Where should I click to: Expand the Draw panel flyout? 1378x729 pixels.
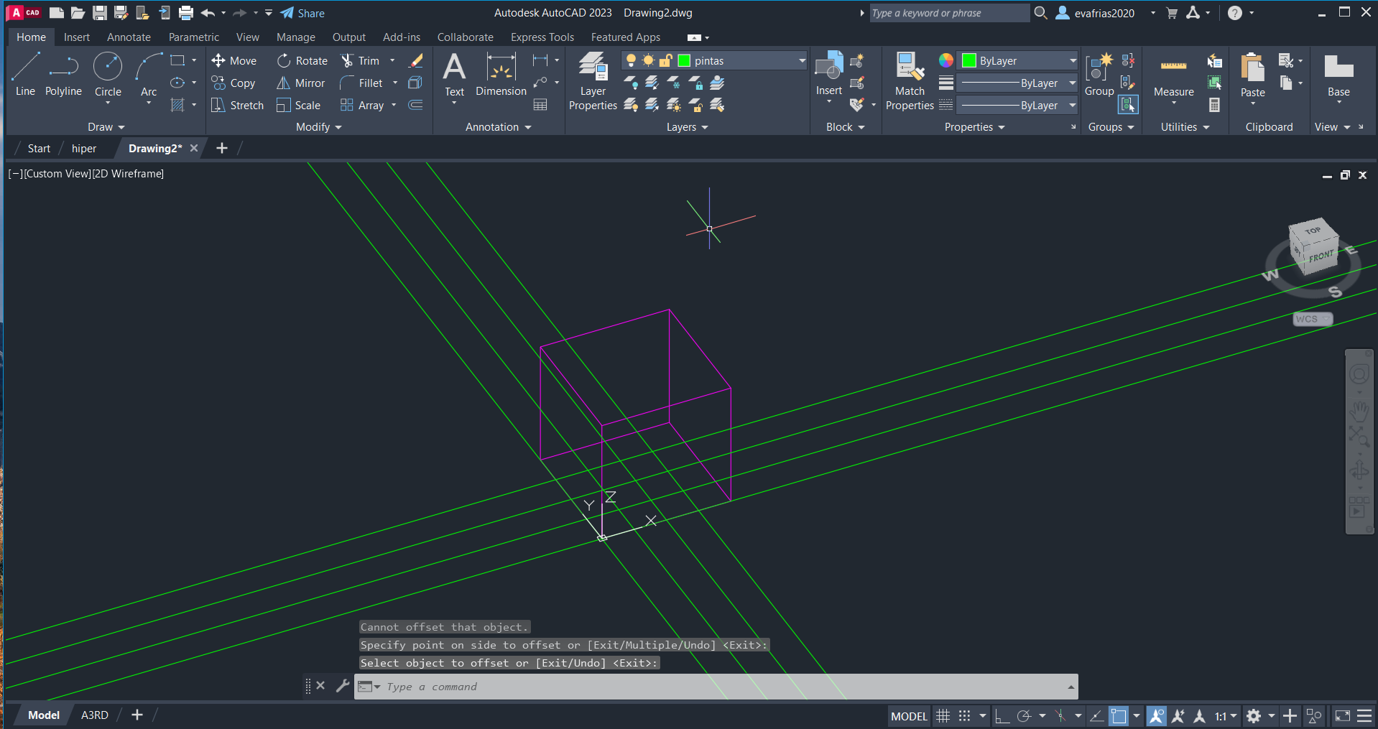pyautogui.click(x=106, y=127)
